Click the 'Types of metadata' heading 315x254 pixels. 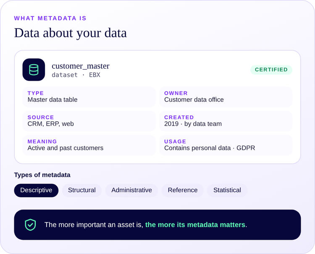42,175
